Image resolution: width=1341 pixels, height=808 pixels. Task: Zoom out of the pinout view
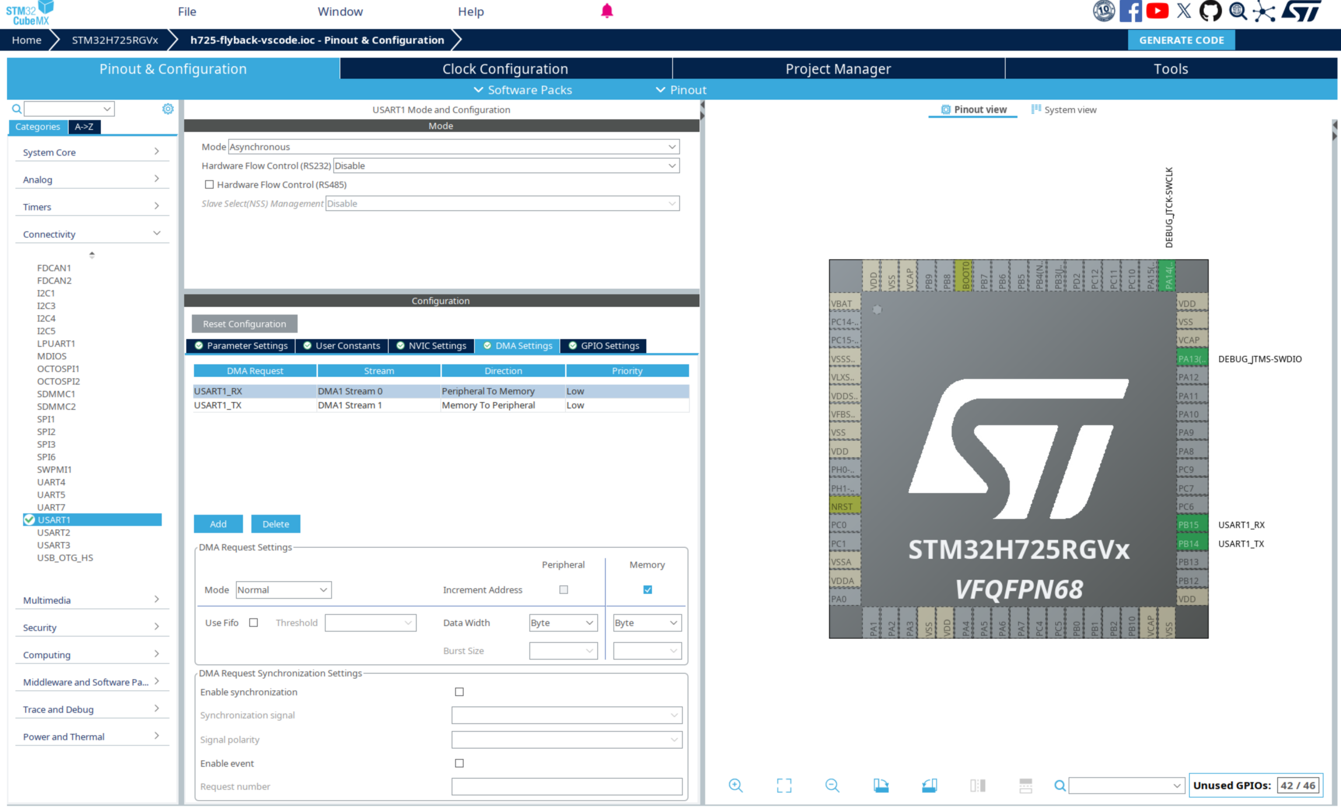pos(832,786)
